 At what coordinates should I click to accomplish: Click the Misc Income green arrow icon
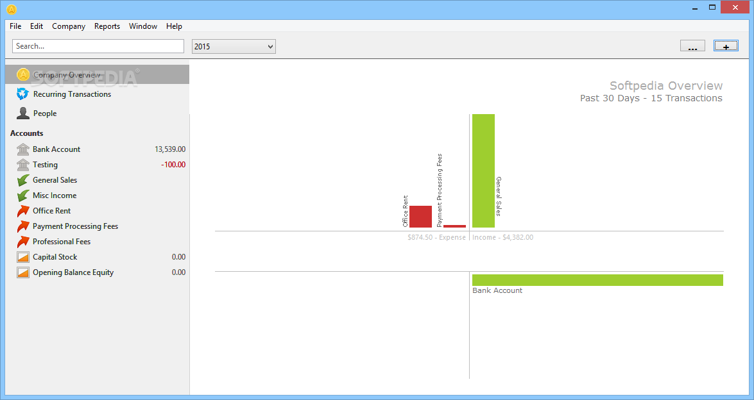coord(23,196)
